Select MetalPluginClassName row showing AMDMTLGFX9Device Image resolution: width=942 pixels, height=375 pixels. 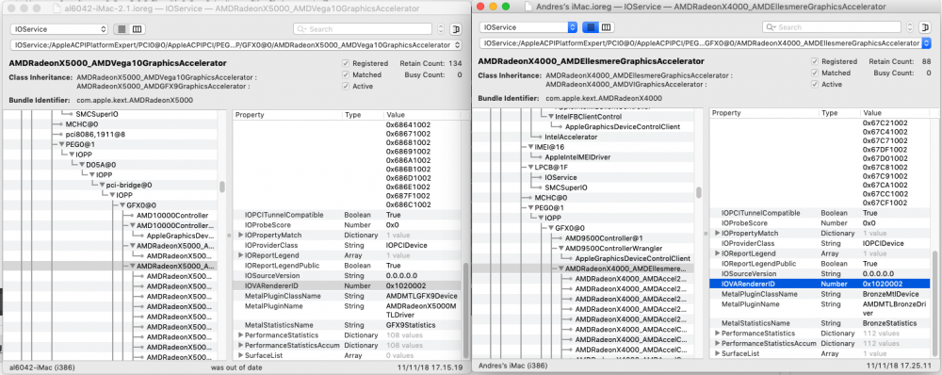[348, 296]
